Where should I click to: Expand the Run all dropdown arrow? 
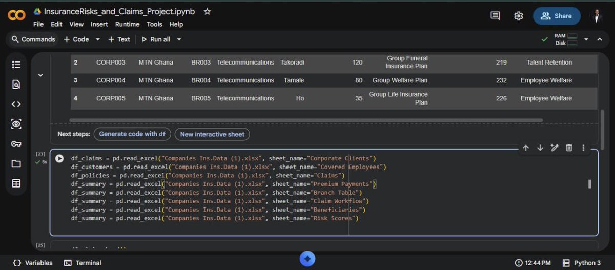click(179, 39)
